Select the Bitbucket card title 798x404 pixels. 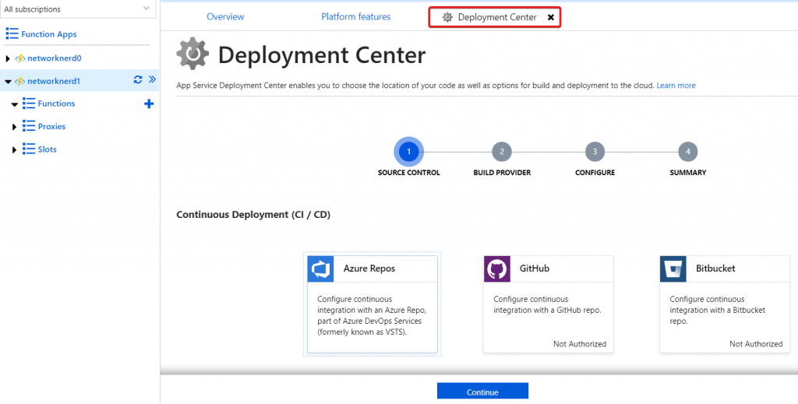coord(715,269)
